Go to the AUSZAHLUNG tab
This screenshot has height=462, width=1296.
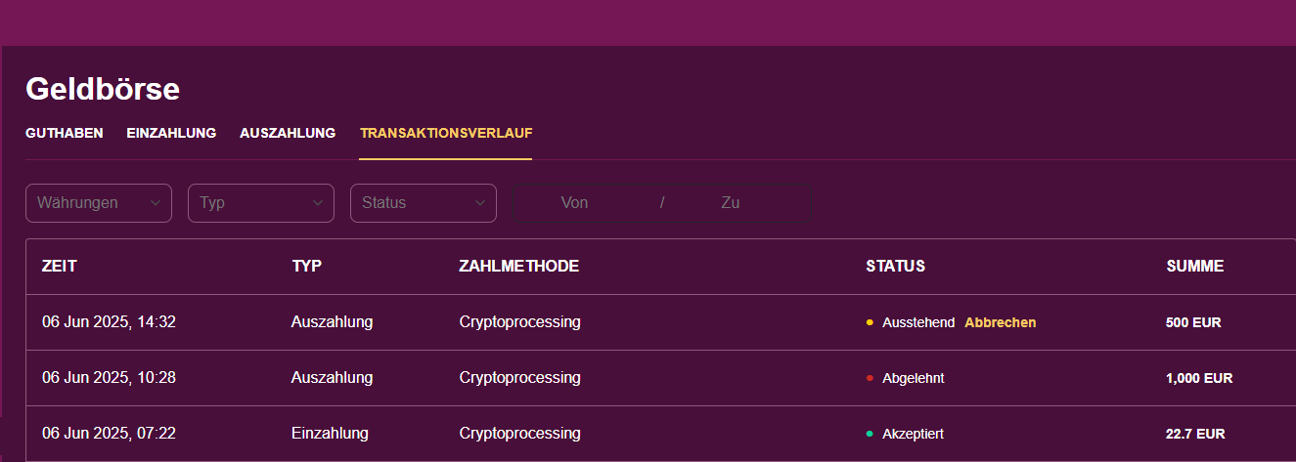tap(288, 133)
